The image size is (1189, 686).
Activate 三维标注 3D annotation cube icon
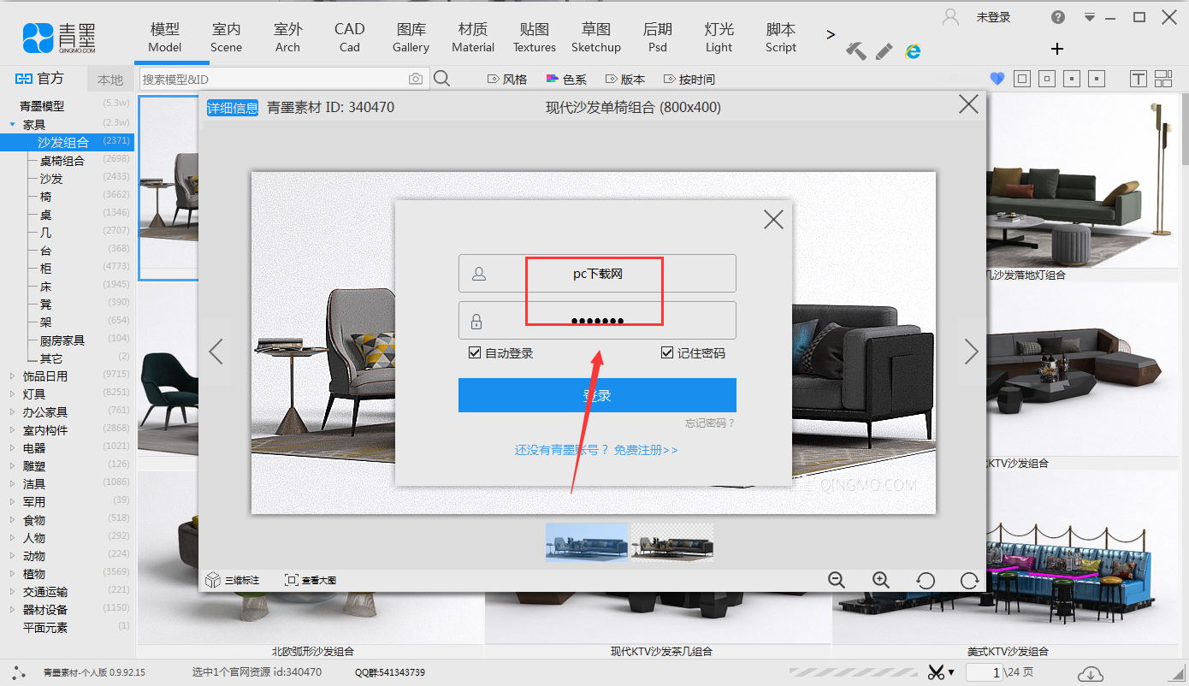pos(212,579)
